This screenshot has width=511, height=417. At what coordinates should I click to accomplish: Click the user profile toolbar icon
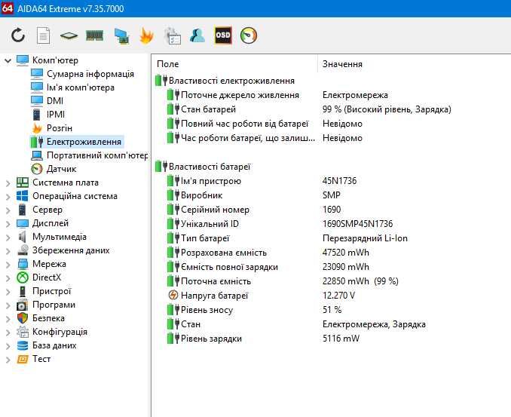click(x=197, y=35)
